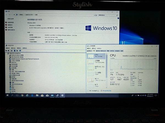
Task: Open Action Center notification icon
Action: point(156,95)
